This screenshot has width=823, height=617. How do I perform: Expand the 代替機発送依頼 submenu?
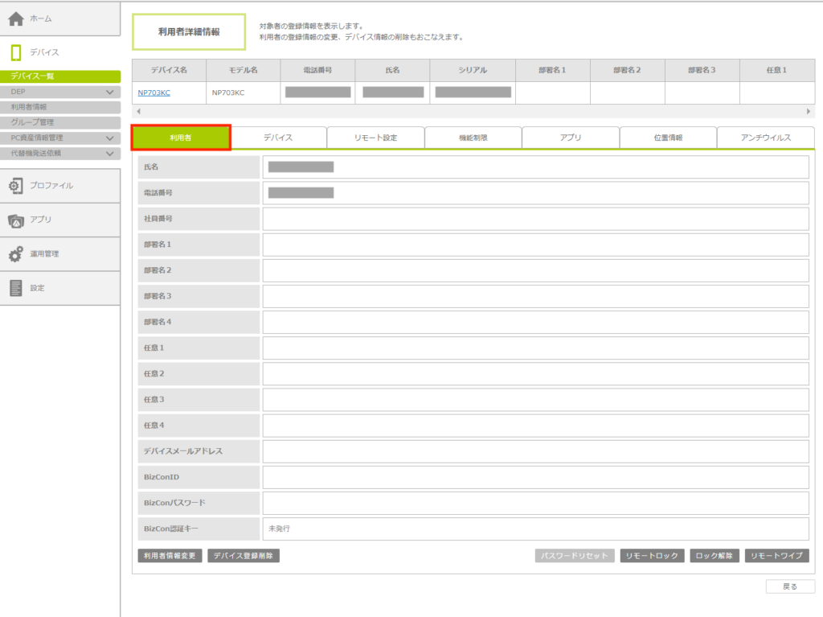pyautogui.click(x=110, y=153)
